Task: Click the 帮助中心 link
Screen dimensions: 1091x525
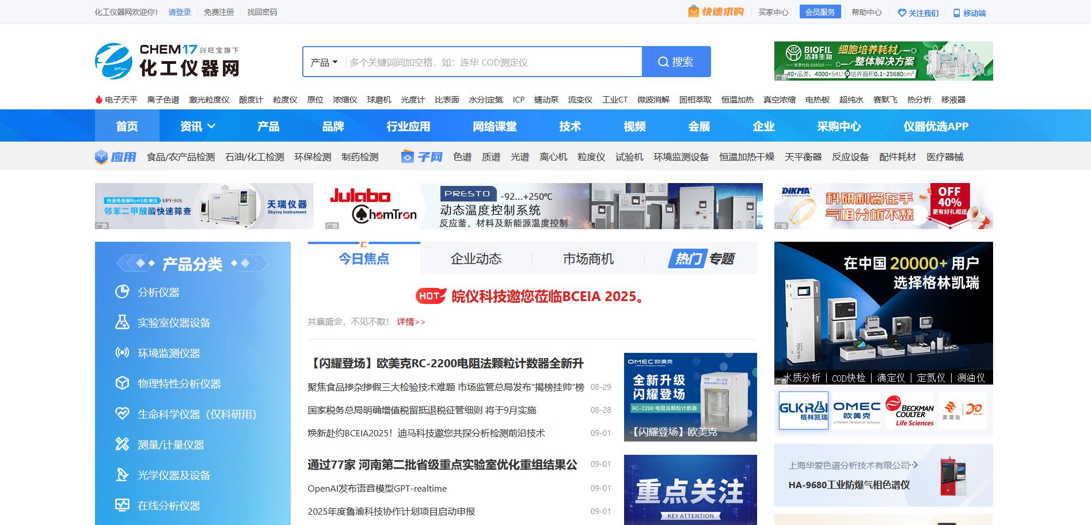Action: coord(866,12)
